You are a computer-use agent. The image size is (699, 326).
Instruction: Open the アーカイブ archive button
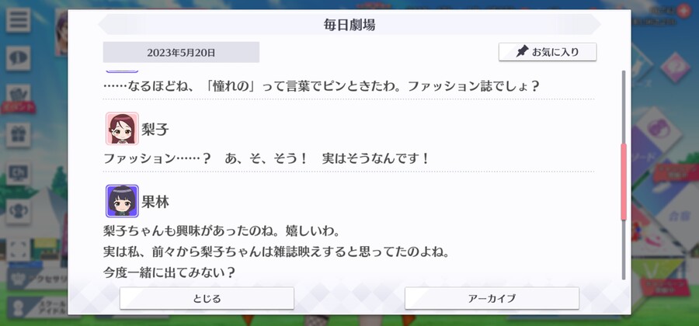tap(492, 298)
